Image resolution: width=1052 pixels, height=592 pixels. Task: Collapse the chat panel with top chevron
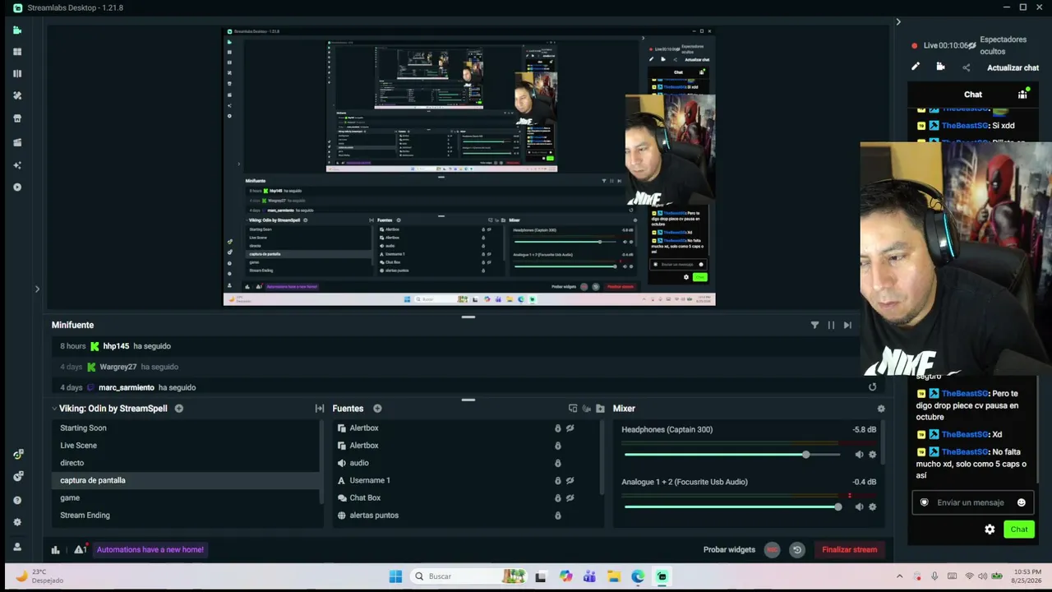click(897, 22)
